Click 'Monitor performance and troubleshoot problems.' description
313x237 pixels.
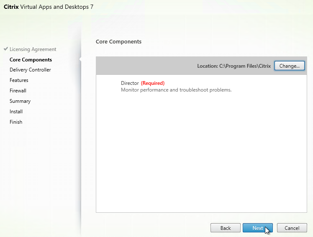pos(176,90)
